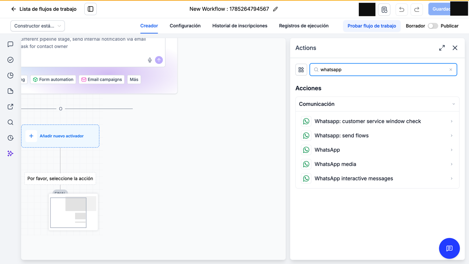Open the Constructor está... dropdown

point(38,26)
